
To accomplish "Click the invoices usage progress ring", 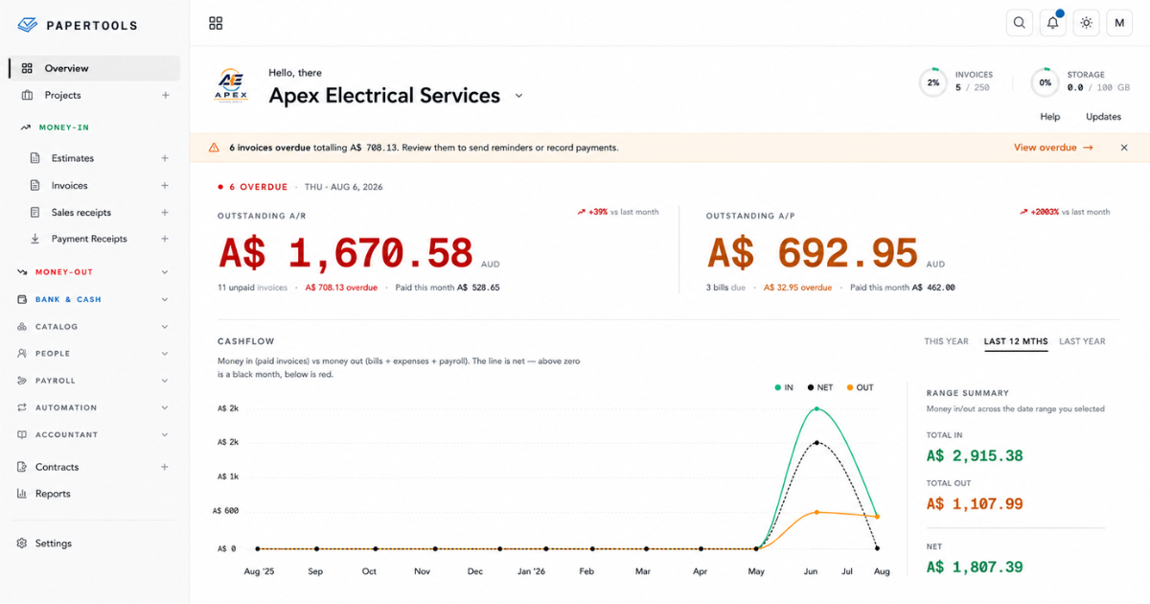I will tap(932, 82).
